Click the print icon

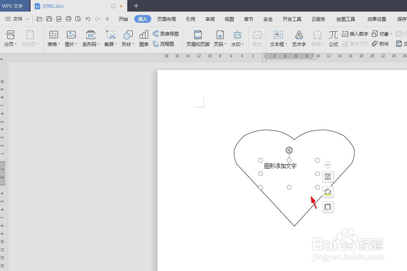pos(68,19)
